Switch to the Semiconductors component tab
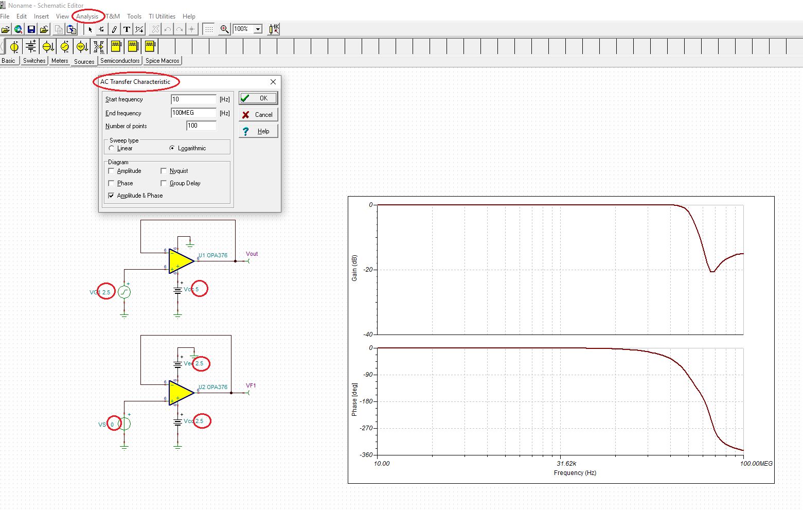Viewport: 803px width, 510px height. pos(120,61)
